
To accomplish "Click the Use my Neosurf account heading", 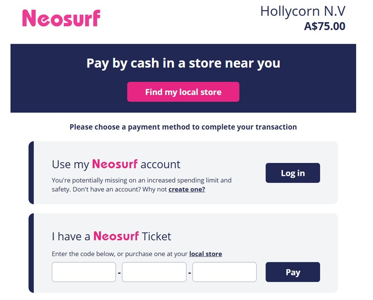I will pos(116,164).
